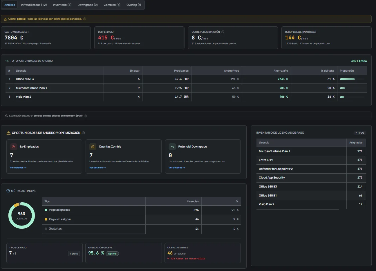Open the Análisis tab
Screen dimensions: 376x271
point(10,5)
